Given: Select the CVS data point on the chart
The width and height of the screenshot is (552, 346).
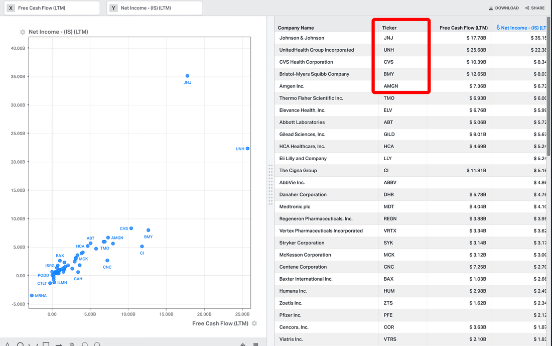Looking at the screenshot, I should (131, 228).
